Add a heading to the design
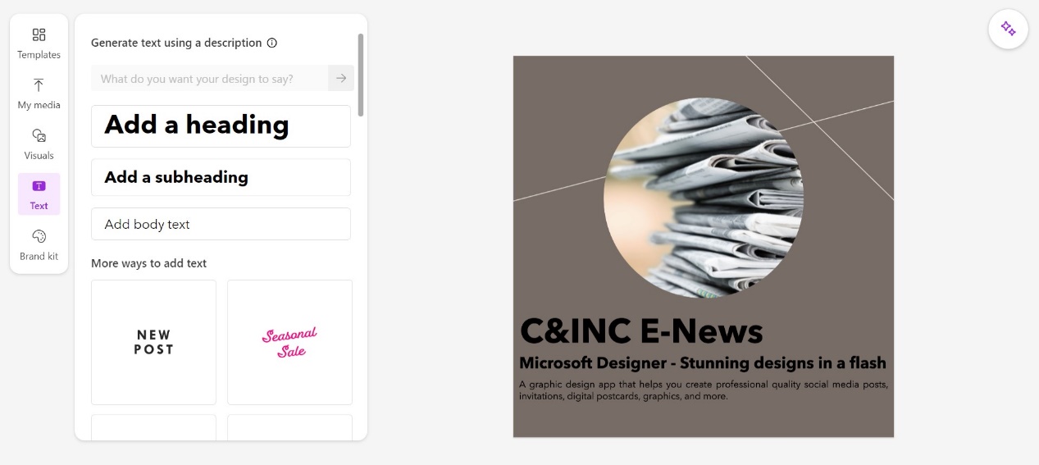The height and width of the screenshot is (465, 1039). (221, 125)
